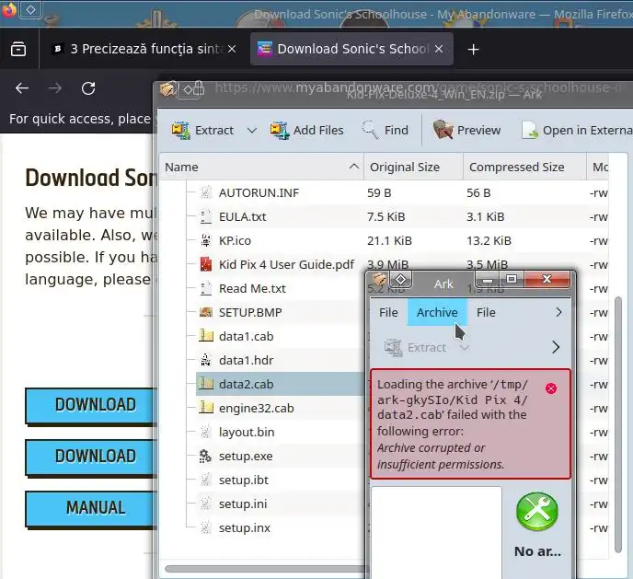Click the first DOWNLOAD button on webpage
The height and width of the screenshot is (579, 633).
click(91, 405)
